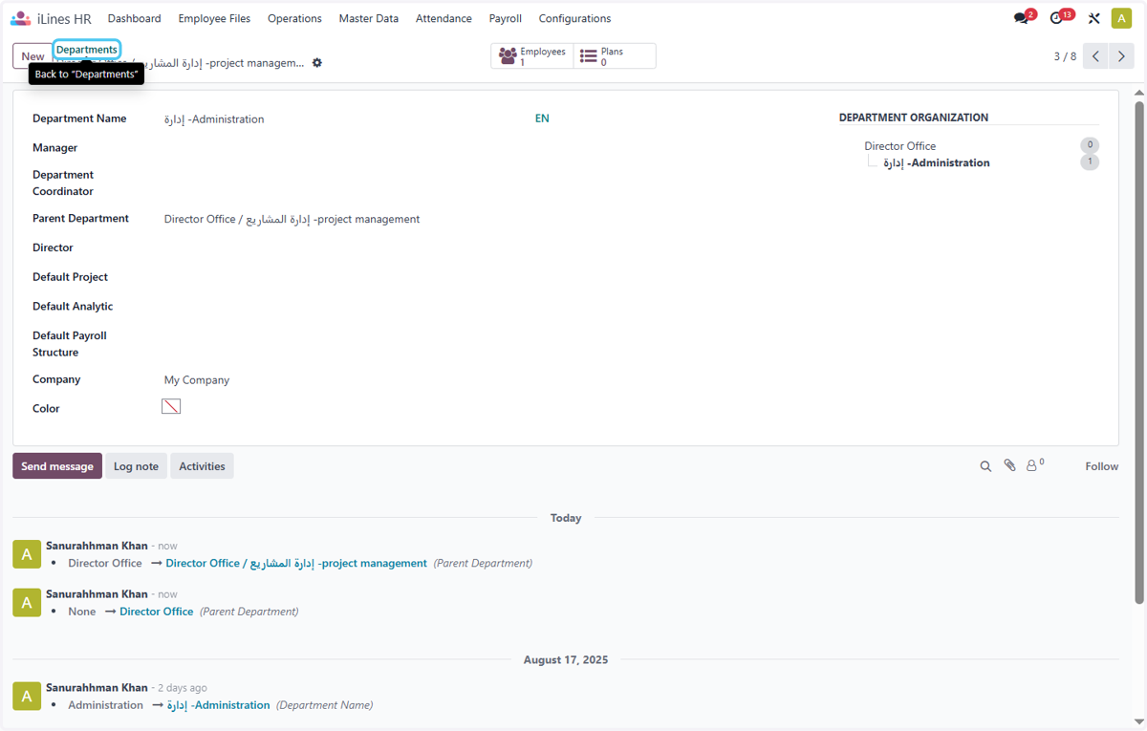The height and width of the screenshot is (731, 1147).
Task: Click إدارة -Administration link in August 17 log
Action: tap(218, 705)
